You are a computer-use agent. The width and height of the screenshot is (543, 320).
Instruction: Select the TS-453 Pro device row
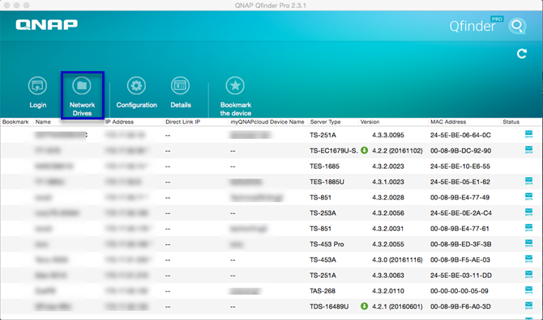[271, 244]
